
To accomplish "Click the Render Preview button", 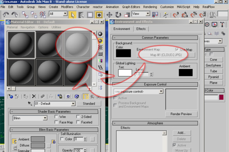I will 181,114.
